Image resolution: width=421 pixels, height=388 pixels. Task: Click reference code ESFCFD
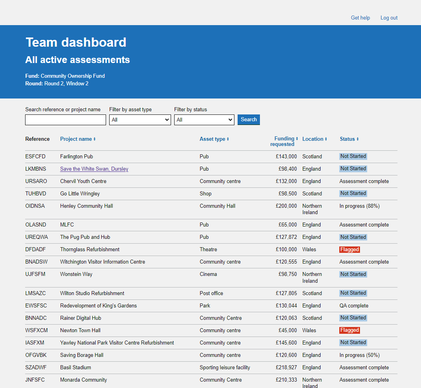pos(35,157)
